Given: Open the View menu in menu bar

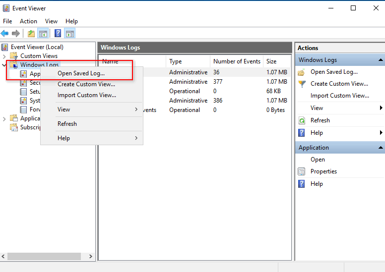Looking at the screenshot, I should point(51,21).
